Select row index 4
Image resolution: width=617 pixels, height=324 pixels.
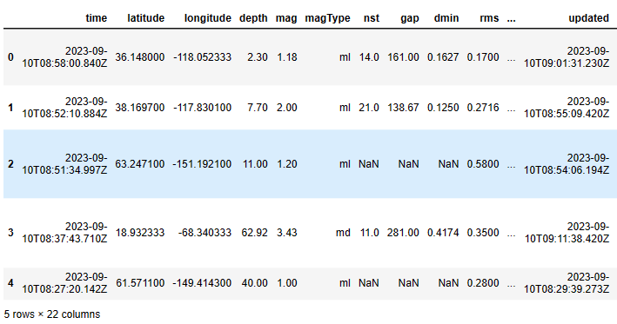point(10,283)
